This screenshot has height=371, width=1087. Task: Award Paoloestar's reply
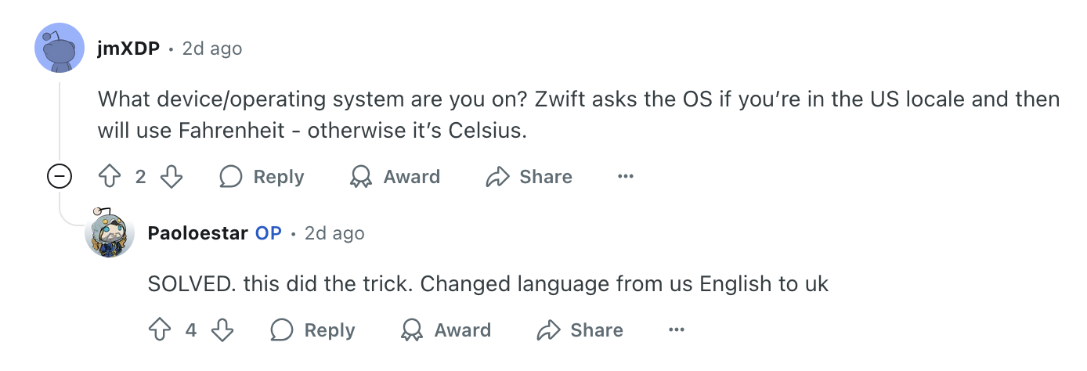(446, 330)
